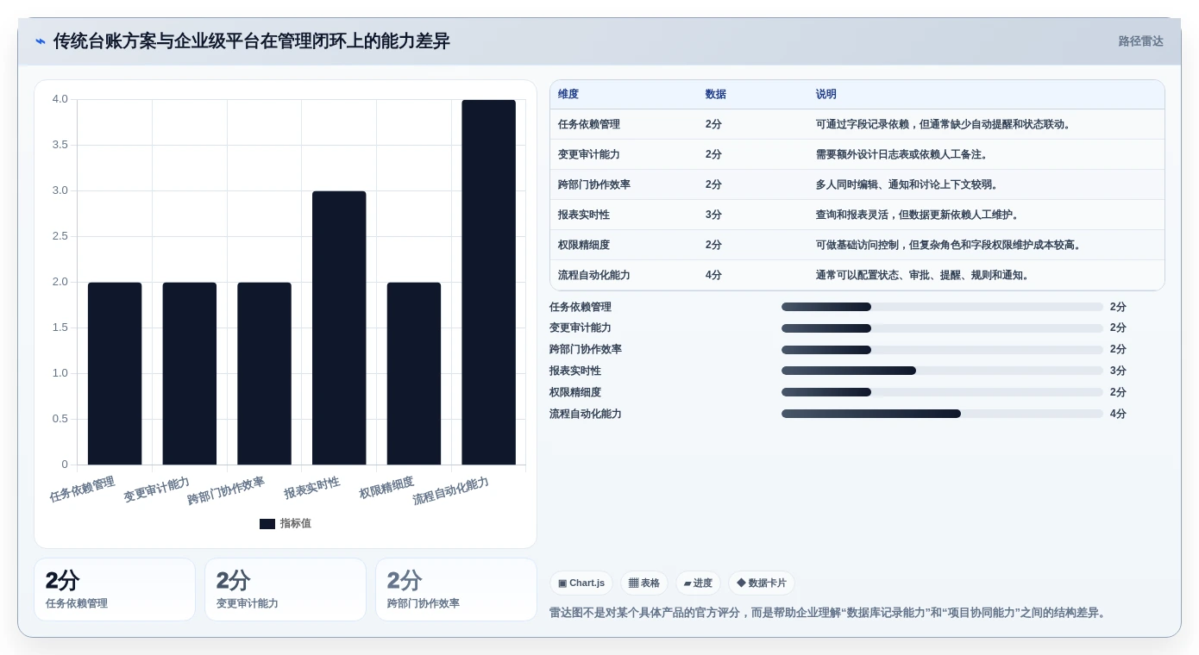Click the 流程自动化能力 progress bar
Viewport: 1199px width, 655px height.
pos(942,414)
